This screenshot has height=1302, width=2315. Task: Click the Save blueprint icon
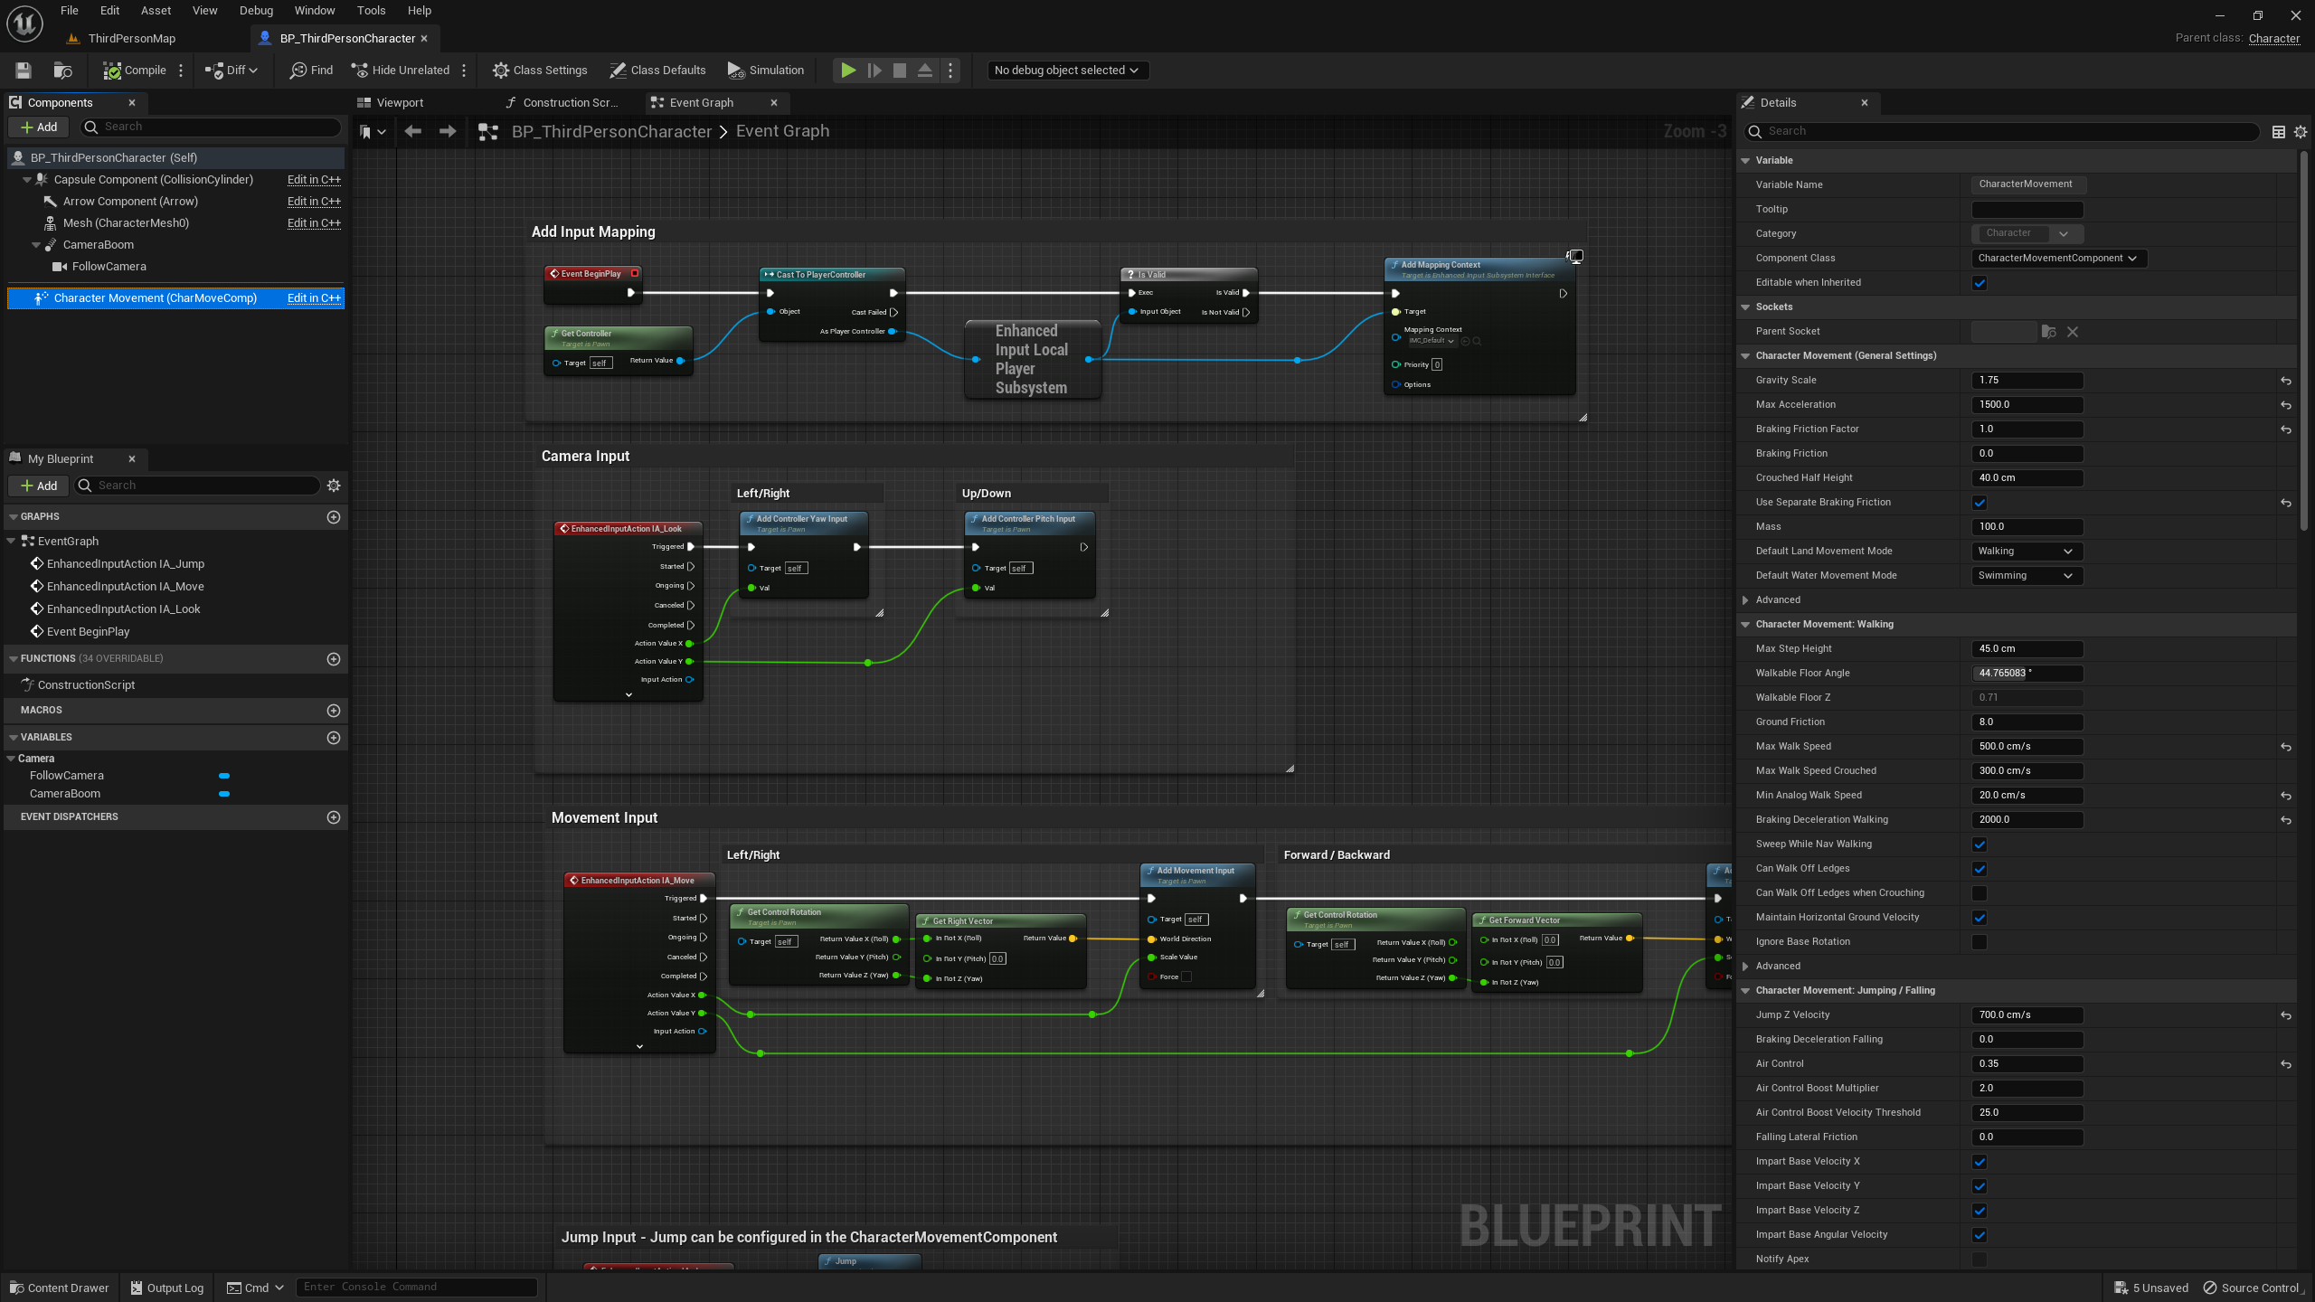point(24,71)
